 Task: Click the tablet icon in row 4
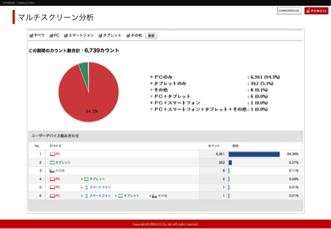pyautogui.click(x=86, y=179)
